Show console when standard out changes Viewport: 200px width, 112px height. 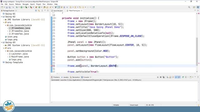[x=176, y=77]
